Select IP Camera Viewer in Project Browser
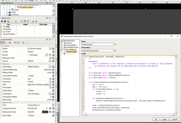The height and width of the screenshot is (123, 181). click(x=26, y=7)
